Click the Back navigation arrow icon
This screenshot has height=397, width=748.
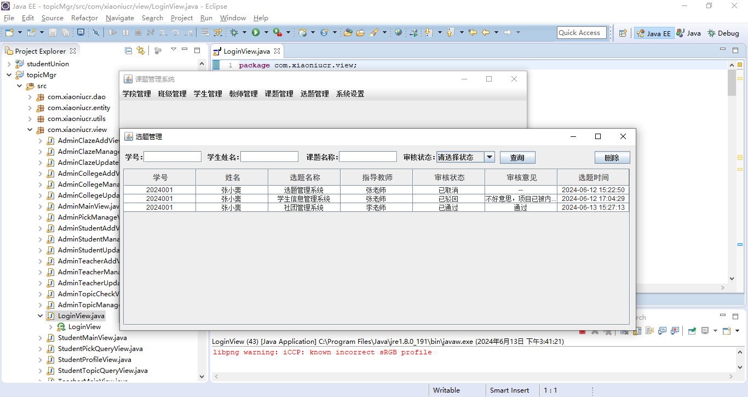[x=486, y=33]
